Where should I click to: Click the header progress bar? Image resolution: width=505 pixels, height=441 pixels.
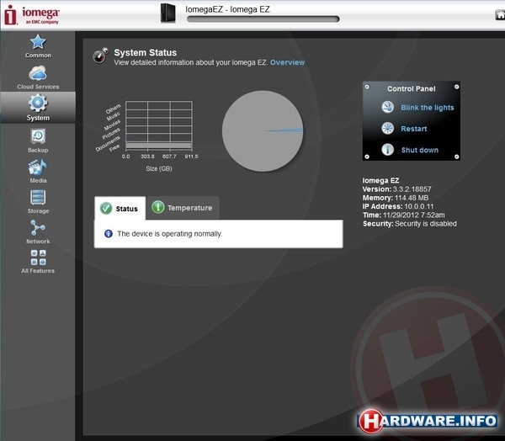tap(263, 19)
